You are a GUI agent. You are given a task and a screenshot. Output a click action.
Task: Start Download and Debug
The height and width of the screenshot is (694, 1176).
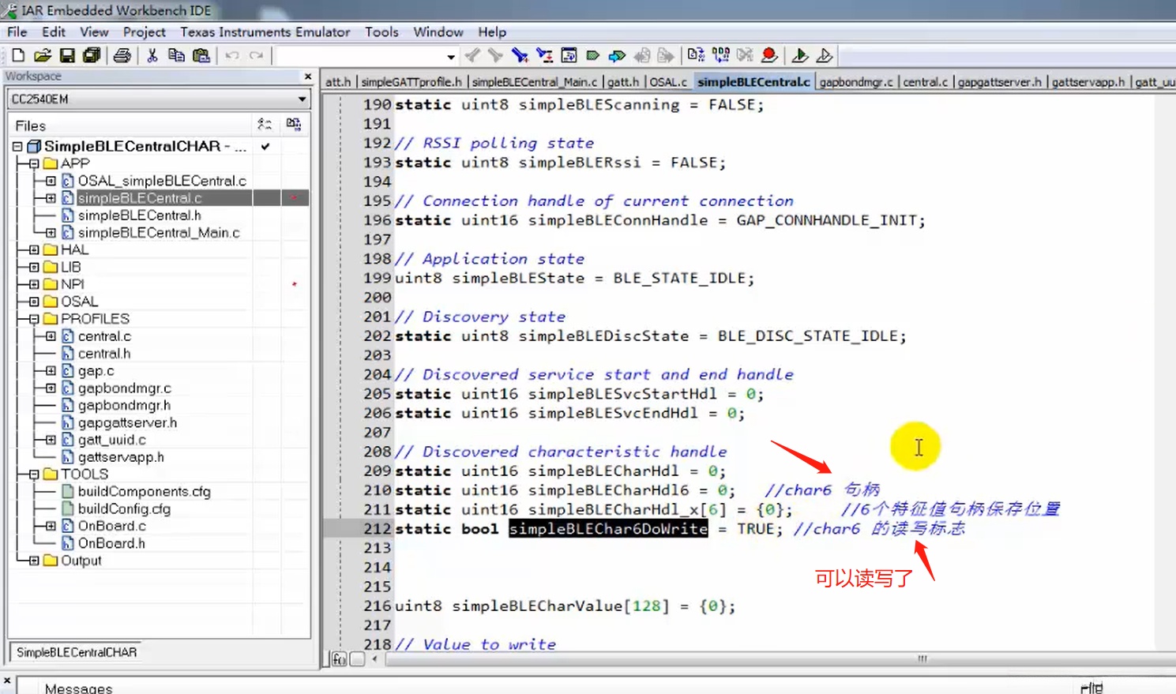point(799,55)
